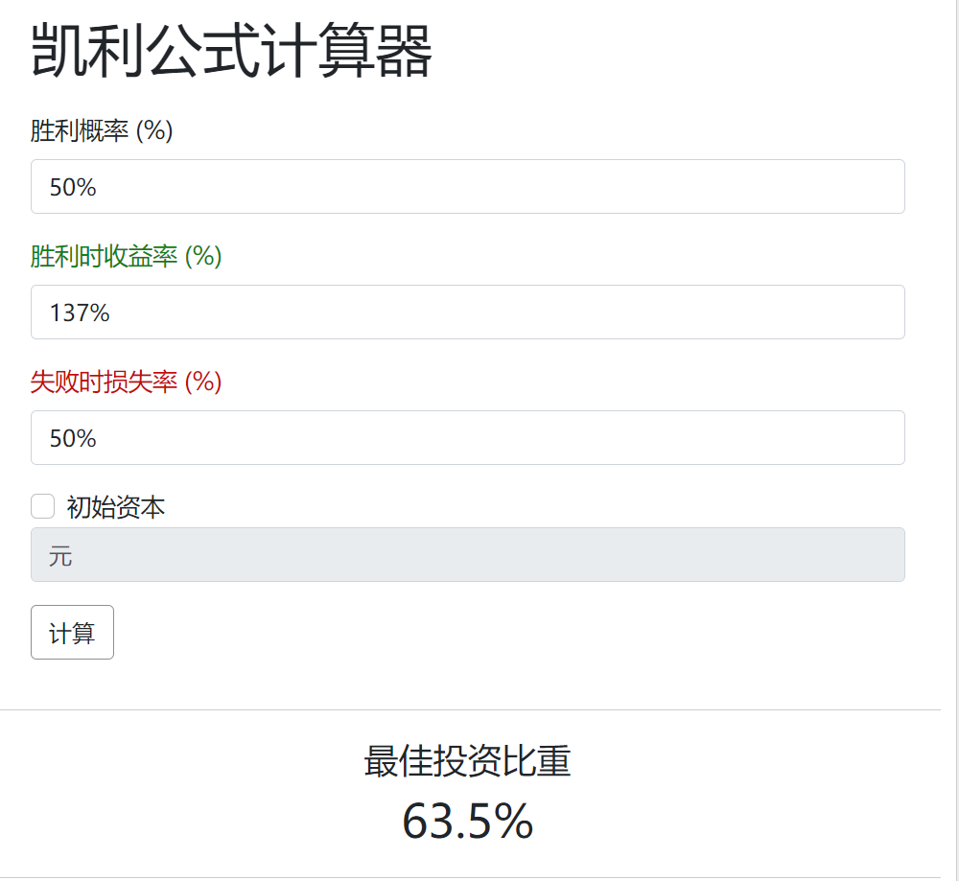Click the 凯利公式计算器 page title
Viewport: 959px width, 881px height.
[231, 52]
